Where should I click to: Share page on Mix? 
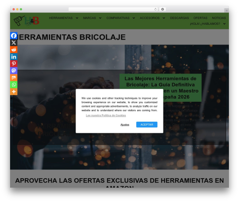coord(14,77)
